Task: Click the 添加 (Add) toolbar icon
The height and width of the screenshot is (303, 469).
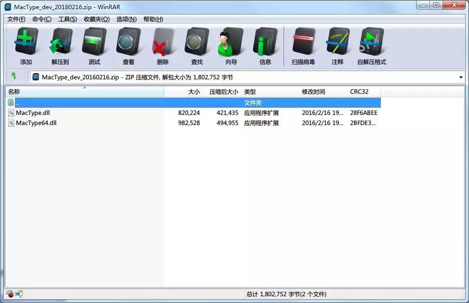Action: [x=26, y=46]
